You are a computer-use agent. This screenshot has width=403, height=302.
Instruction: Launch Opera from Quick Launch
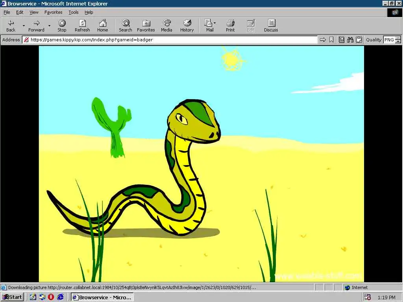pyautogui.click(x=51, y=297)
